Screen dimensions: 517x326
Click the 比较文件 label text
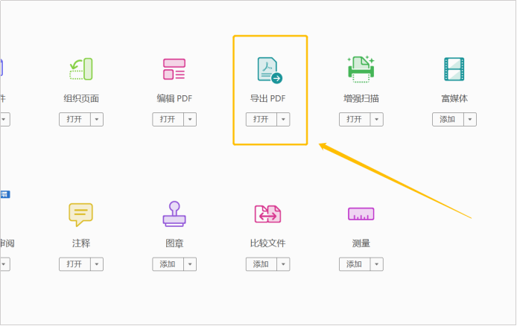[x=267, y=243]
